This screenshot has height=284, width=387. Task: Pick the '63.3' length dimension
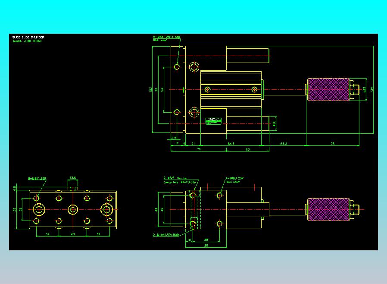click(284, 144)
